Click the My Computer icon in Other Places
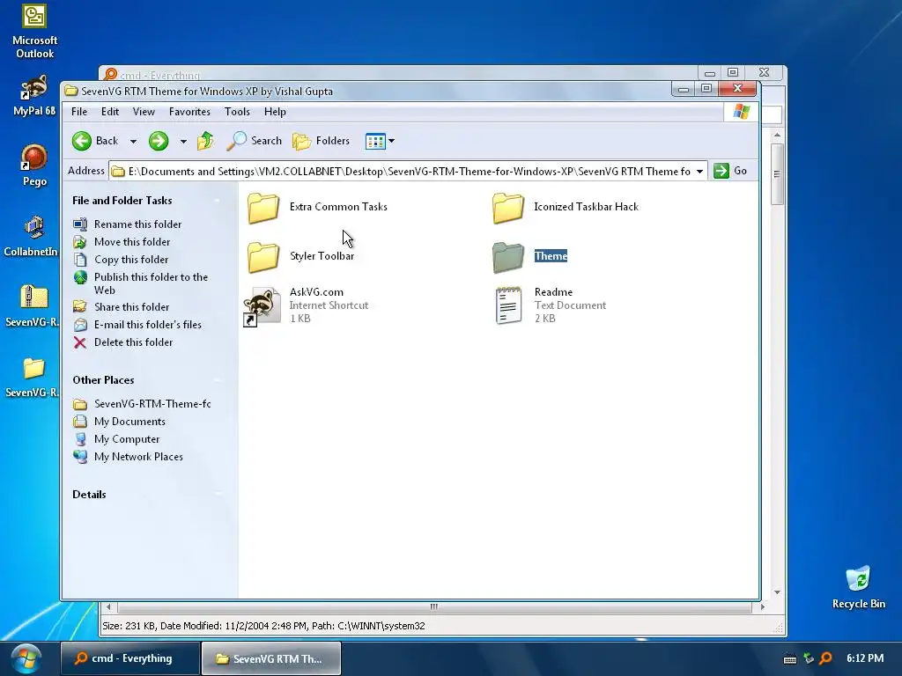 tap(80, 439)
